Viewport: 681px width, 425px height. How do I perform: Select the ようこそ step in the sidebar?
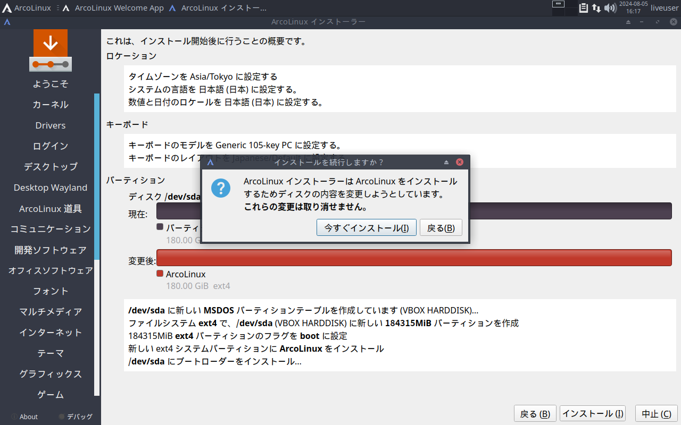(x=51, y=84)
